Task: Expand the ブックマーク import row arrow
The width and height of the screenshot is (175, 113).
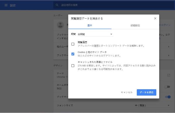Action: (169, 55)
